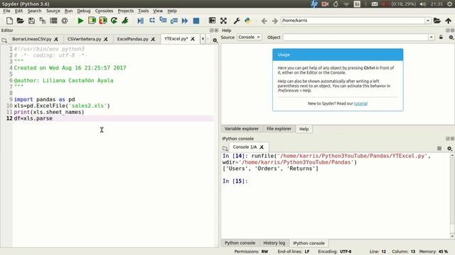Screen dimensions: 455x255
Task: Open the Source menu
Action: [x=53, y=11]
